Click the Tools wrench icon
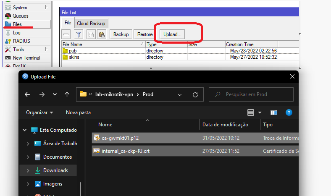 click(8, 50)
